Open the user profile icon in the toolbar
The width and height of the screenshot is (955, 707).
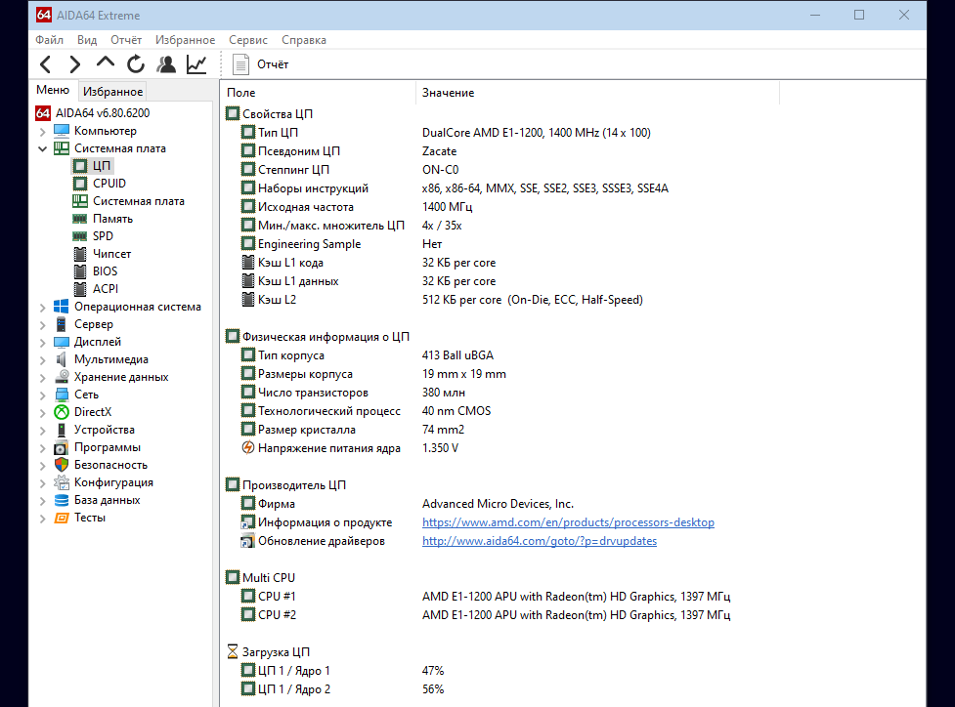(x=165, y=63)
